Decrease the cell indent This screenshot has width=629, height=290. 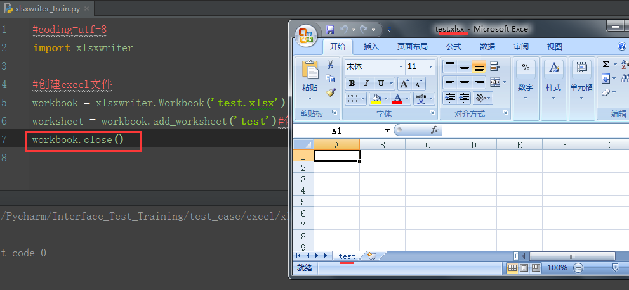[450, 98]
